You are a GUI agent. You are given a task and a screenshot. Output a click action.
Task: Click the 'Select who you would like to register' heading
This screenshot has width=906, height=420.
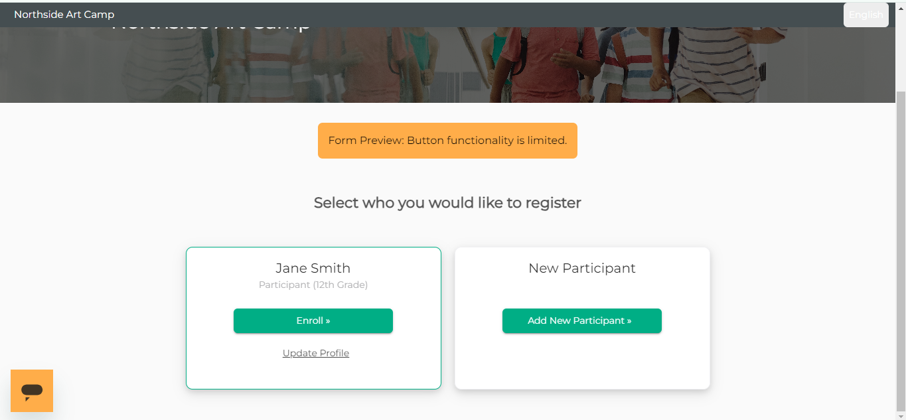447,202
